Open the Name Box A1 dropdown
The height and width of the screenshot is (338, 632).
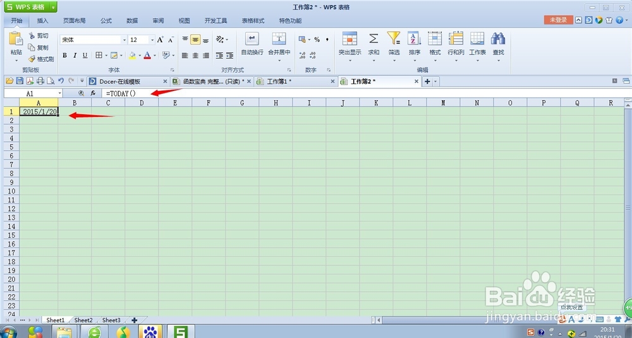(x=59, y=93)
